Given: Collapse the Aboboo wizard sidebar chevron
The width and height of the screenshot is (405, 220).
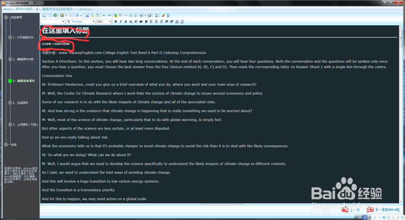Looking at the screenshot, I should point(37,9).
